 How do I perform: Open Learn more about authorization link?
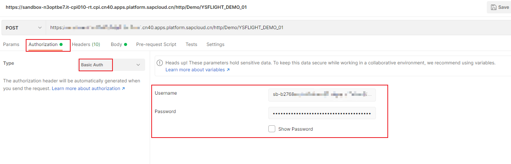[x=88, y=89]
